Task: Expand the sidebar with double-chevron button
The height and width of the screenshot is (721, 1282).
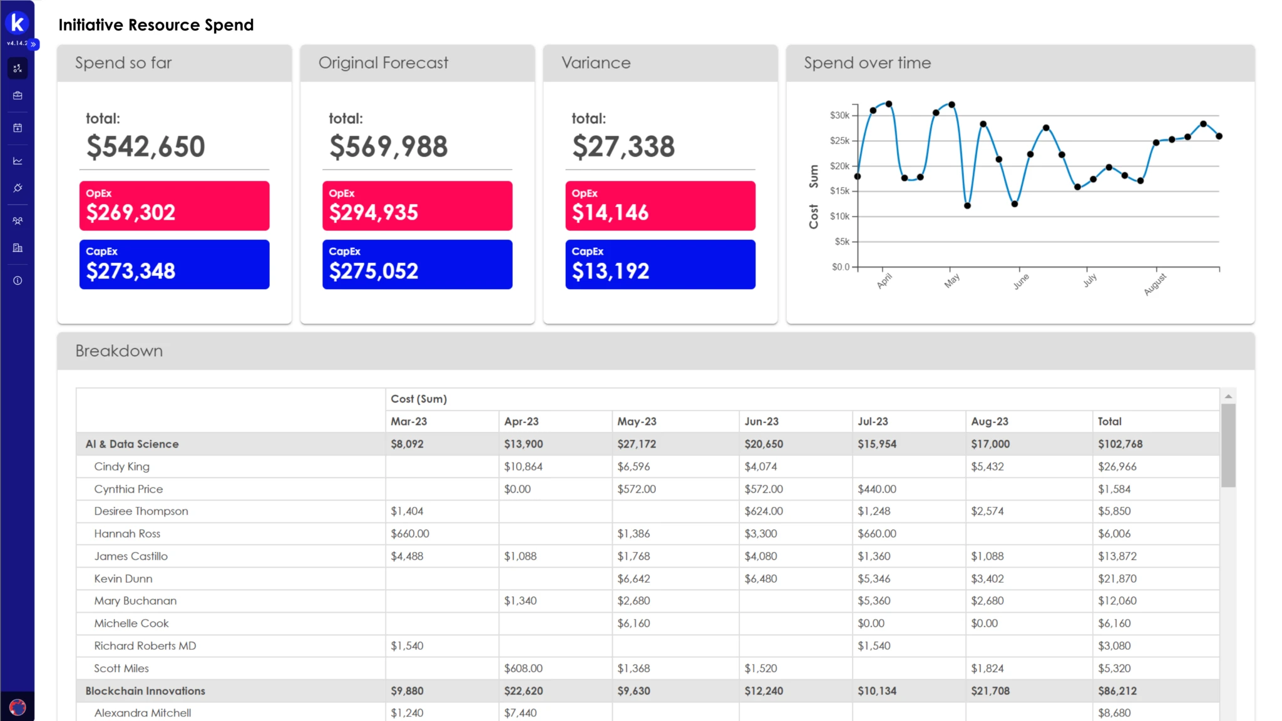Action: [x=34, y=44]
